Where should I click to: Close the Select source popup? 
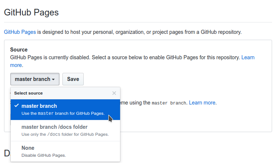click(x=114, y=93)
